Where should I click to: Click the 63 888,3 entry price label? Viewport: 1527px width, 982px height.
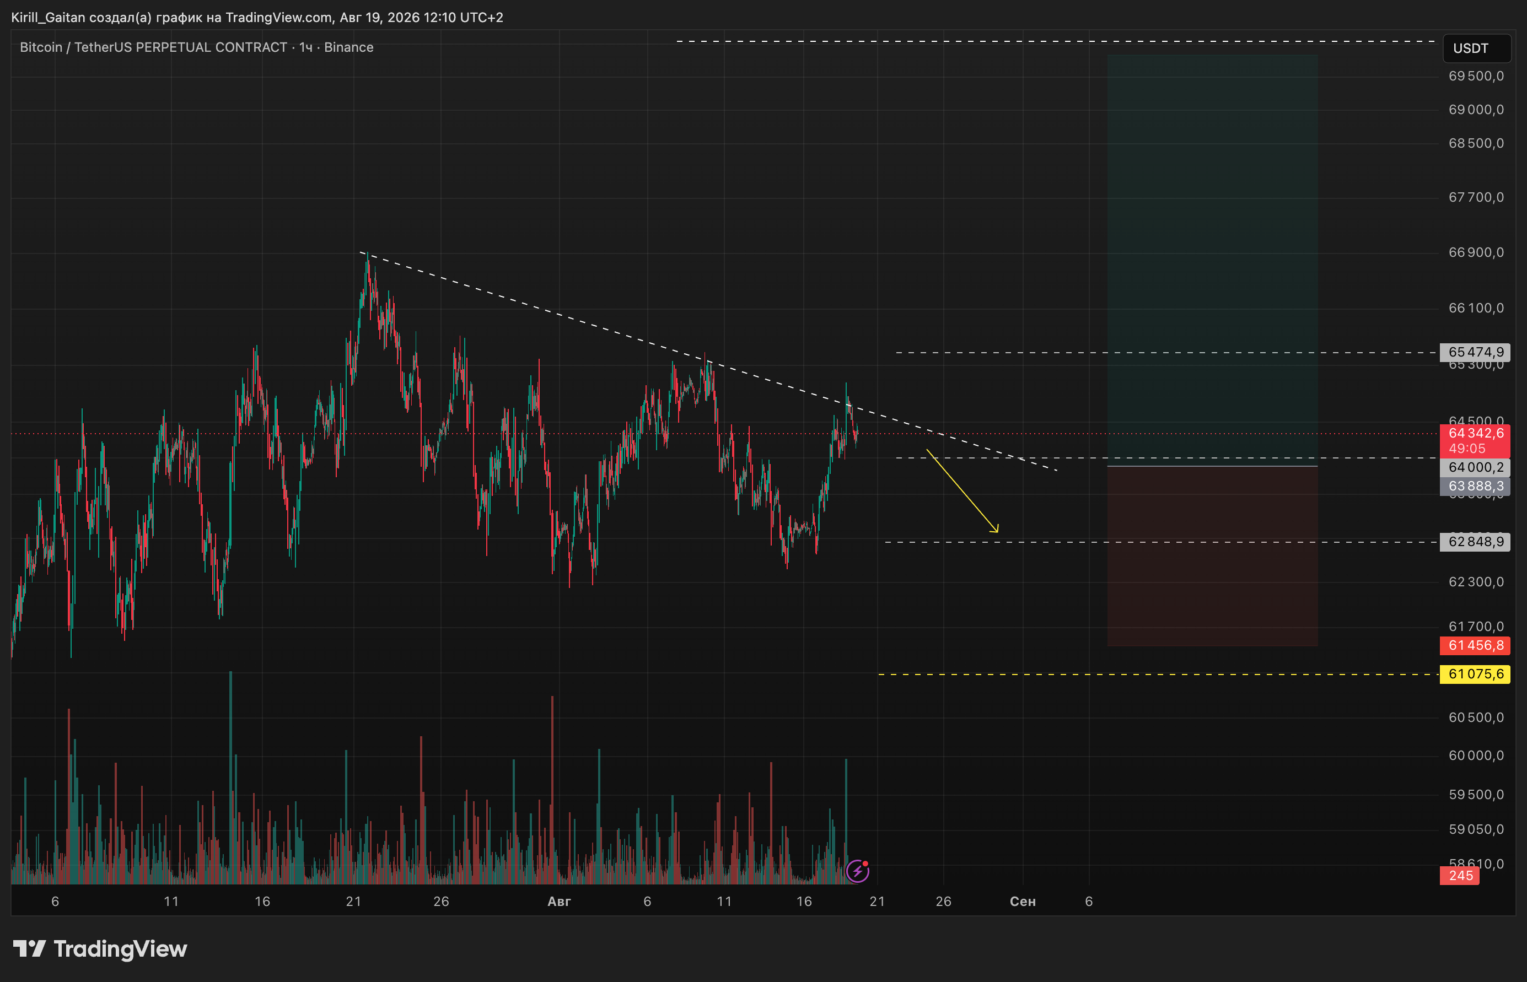[x=1475, y=487]
